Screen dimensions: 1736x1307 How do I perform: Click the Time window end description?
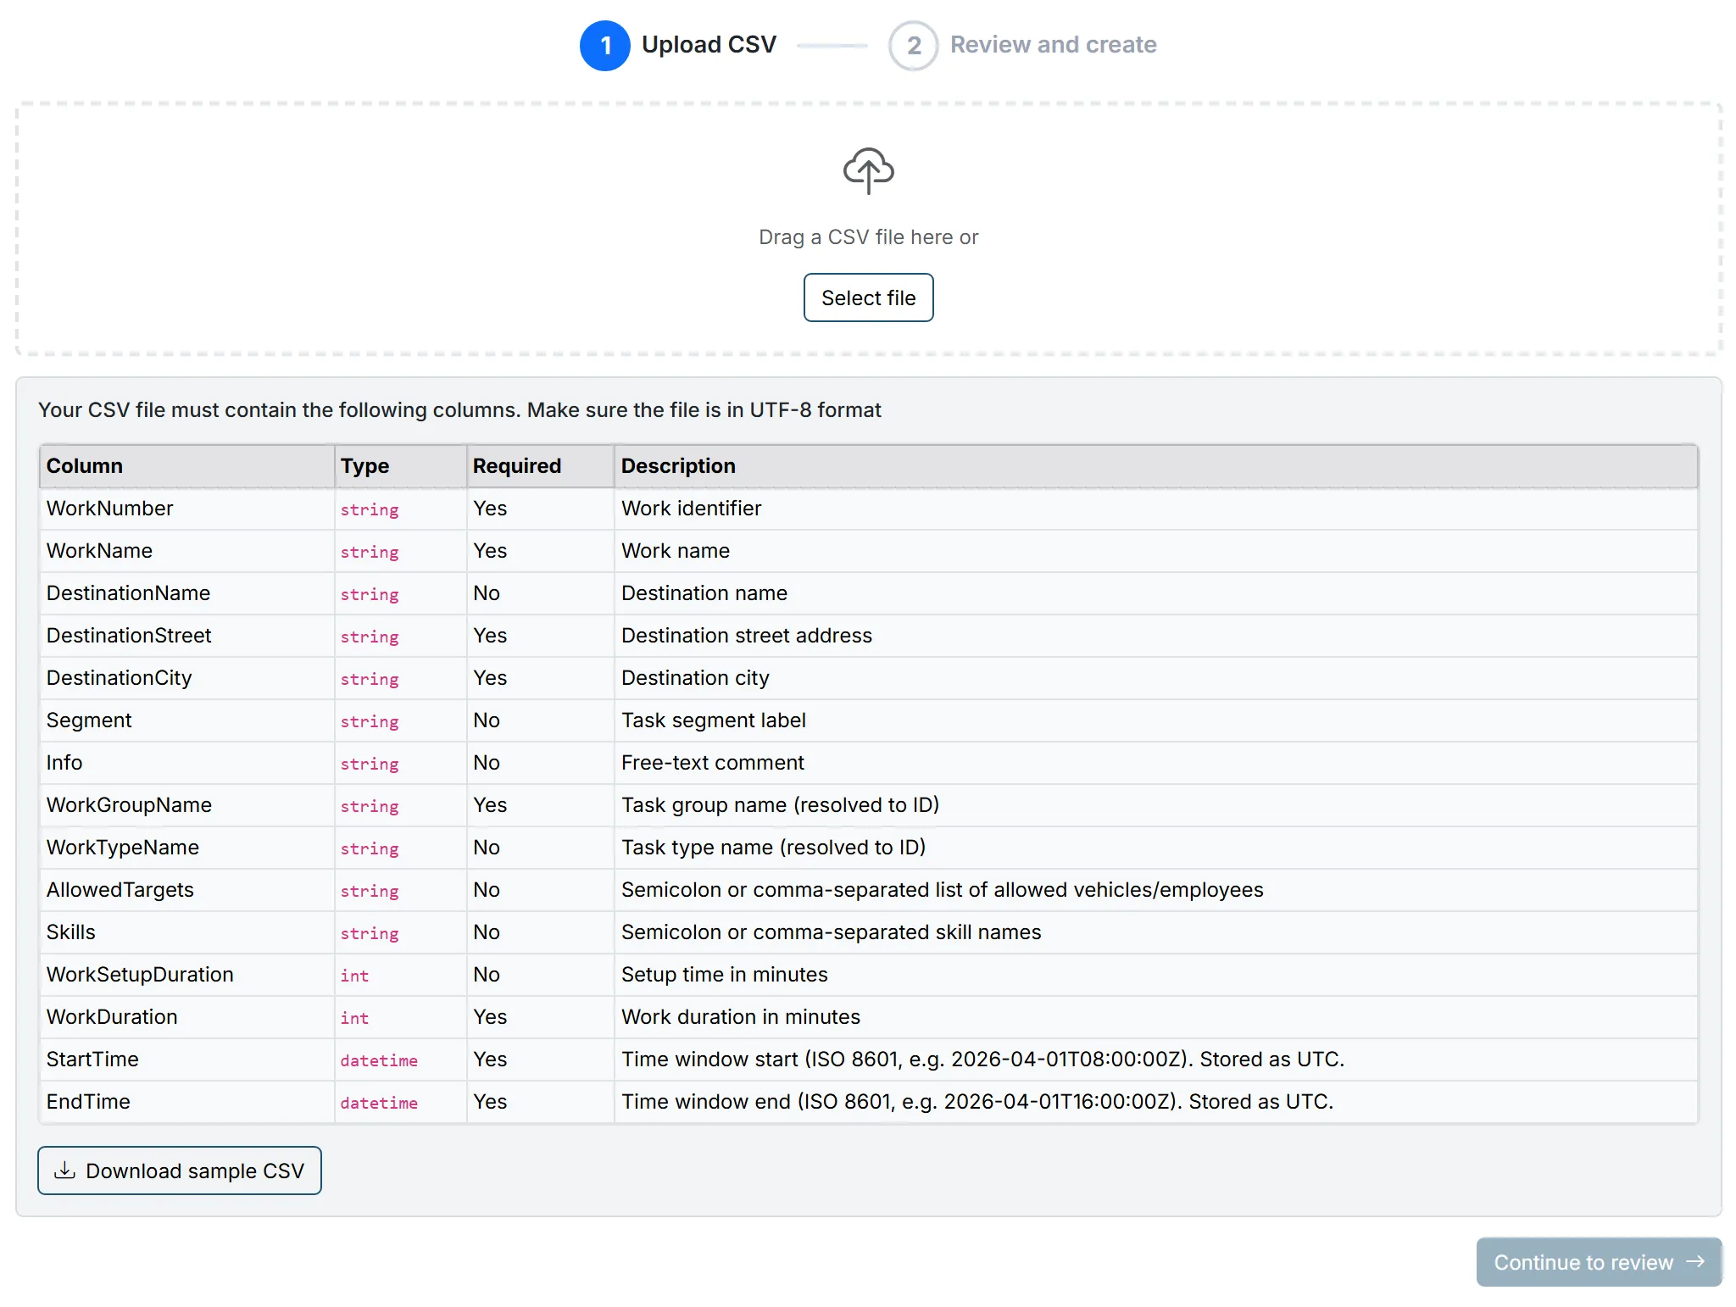click(x=977, y=1102)
